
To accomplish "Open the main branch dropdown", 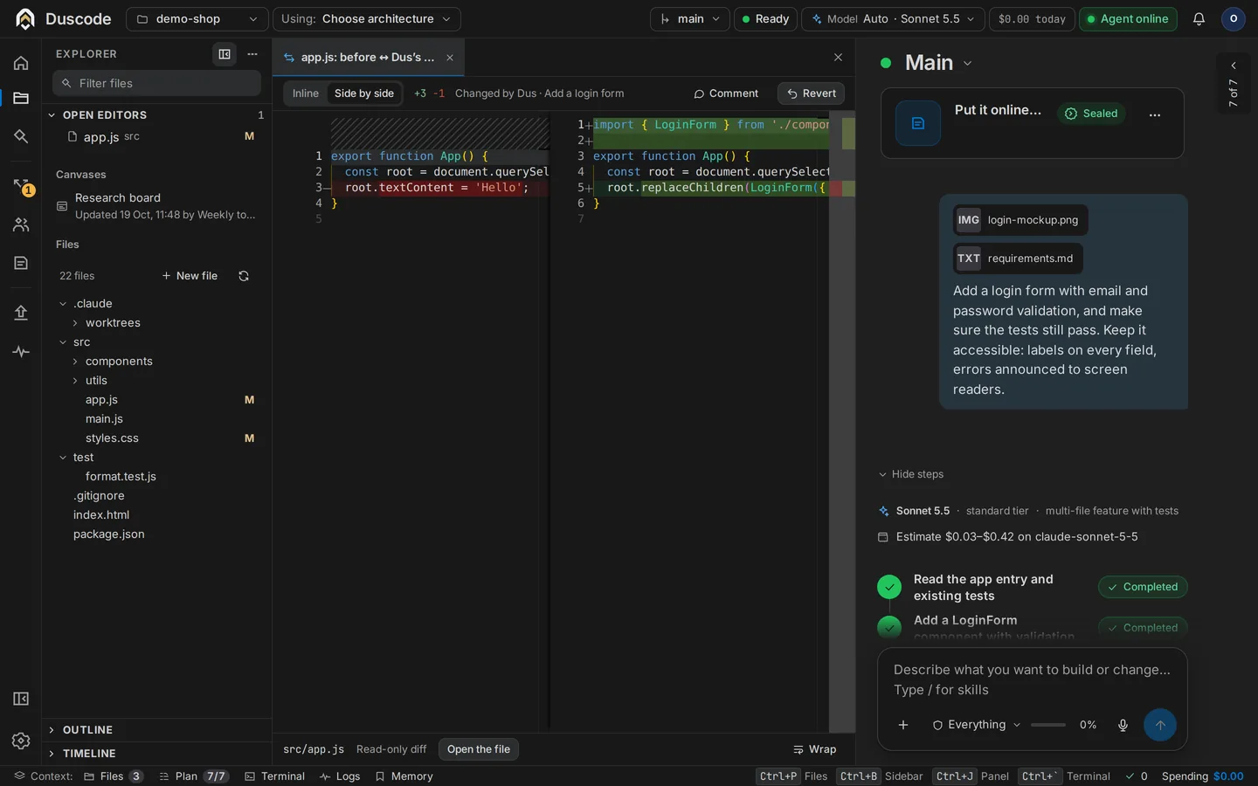I will (690, 18).
